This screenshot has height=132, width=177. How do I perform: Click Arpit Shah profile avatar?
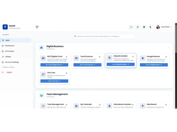tap(158, 27)
